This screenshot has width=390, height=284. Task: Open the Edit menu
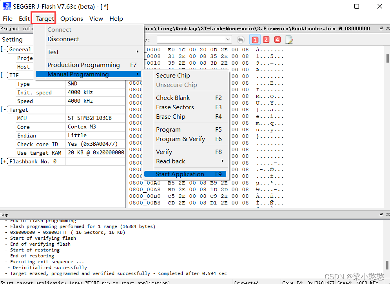(24, 19)
